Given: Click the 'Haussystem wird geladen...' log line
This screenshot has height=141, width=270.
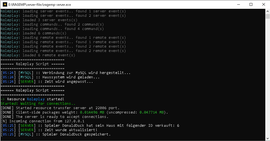Looking at the screenshot, I should [50, 77].
